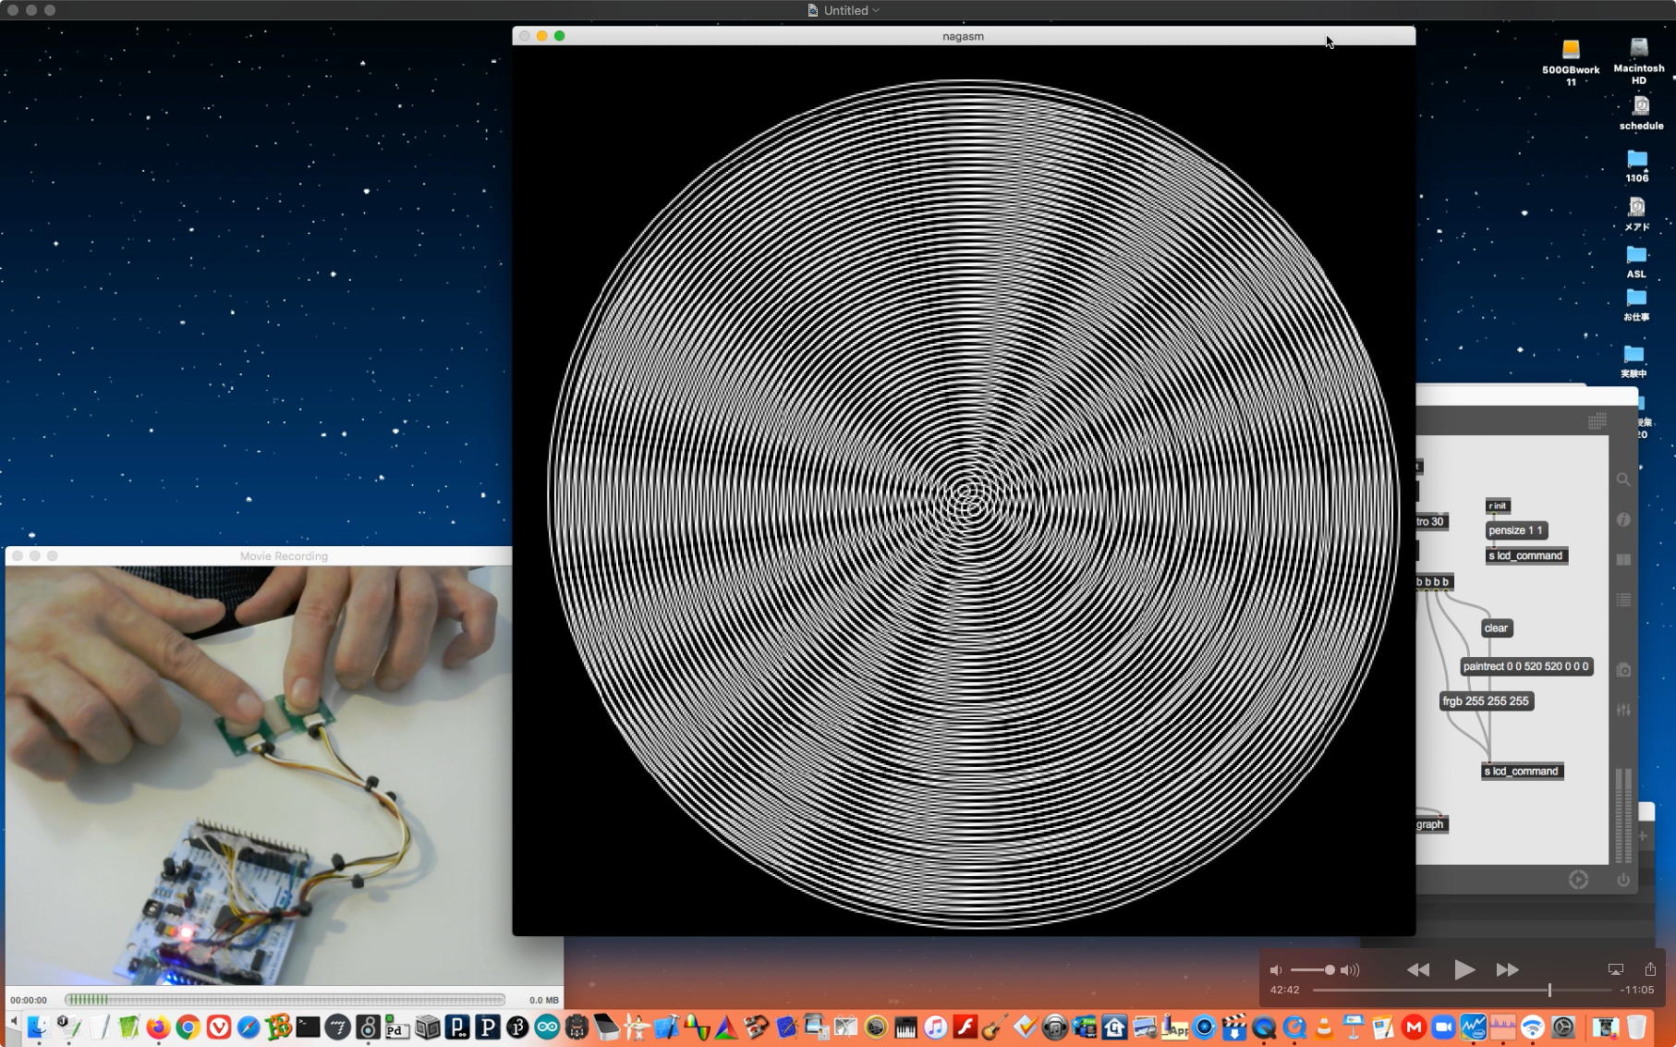Toggle the Max audio power button
The image size is (1676, 1047).
pyautogui.click(x=1623, y=880)
